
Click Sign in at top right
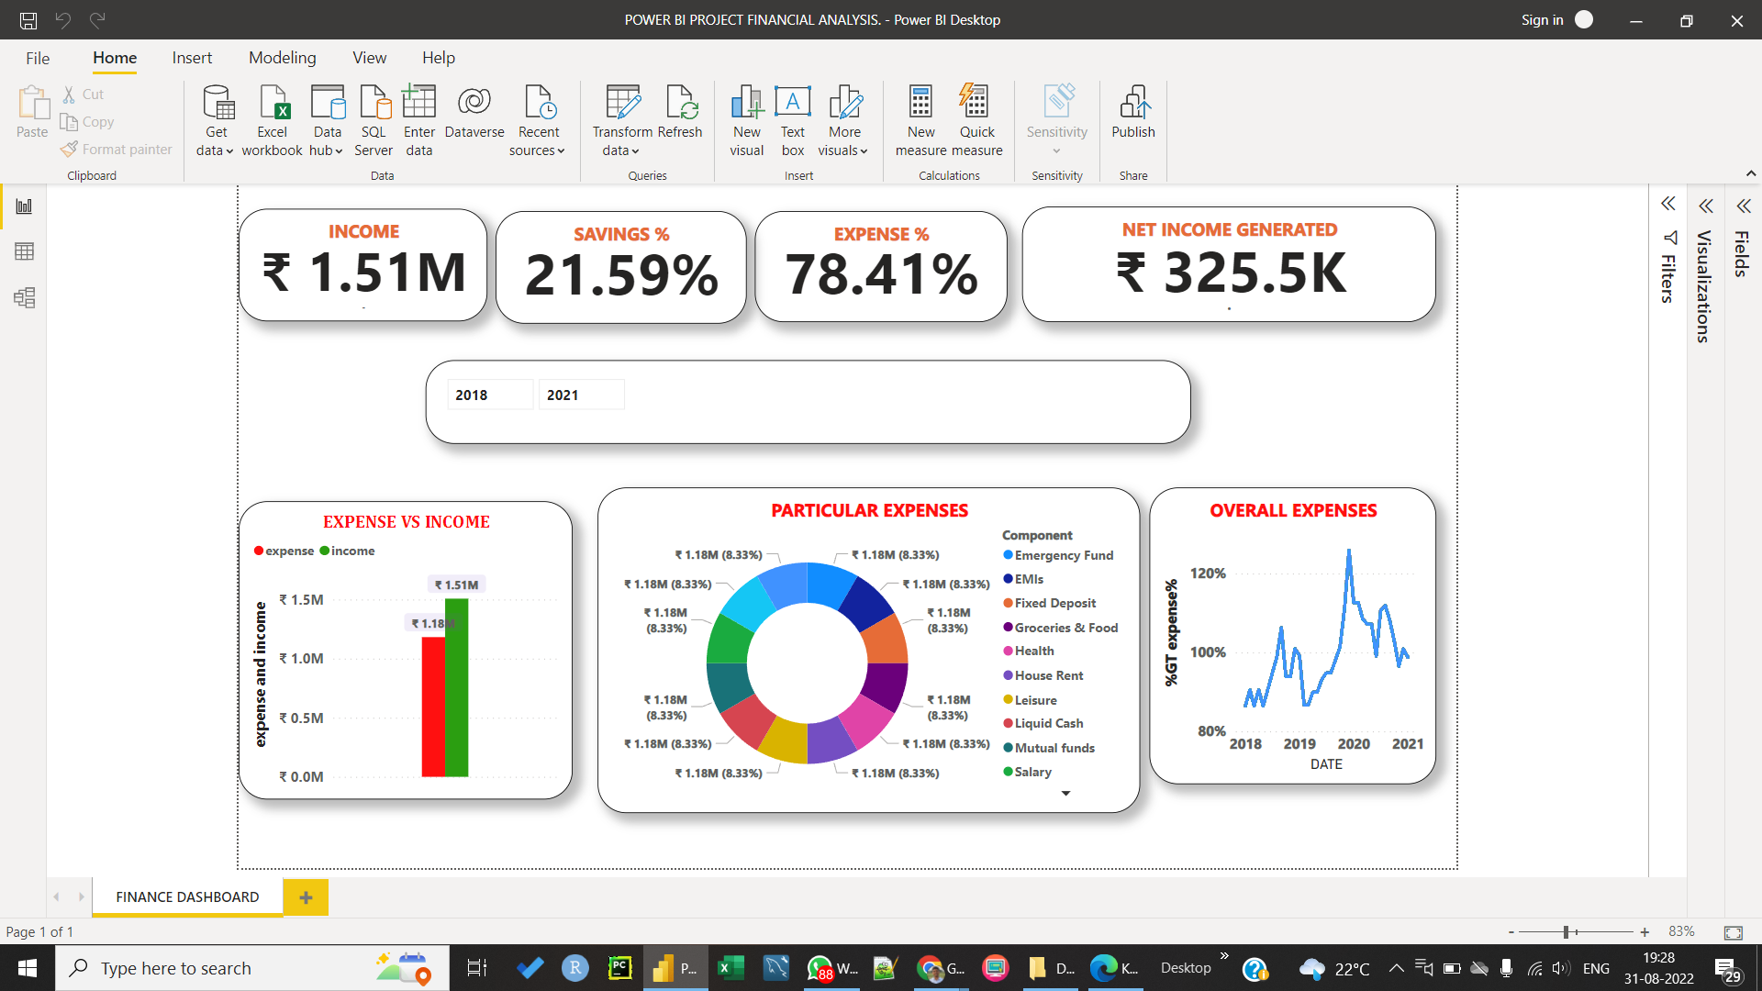click(1541, 19)
